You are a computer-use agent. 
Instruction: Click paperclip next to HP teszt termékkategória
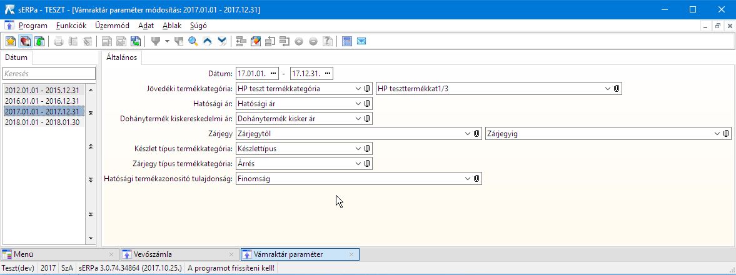[x=368, y=89]
